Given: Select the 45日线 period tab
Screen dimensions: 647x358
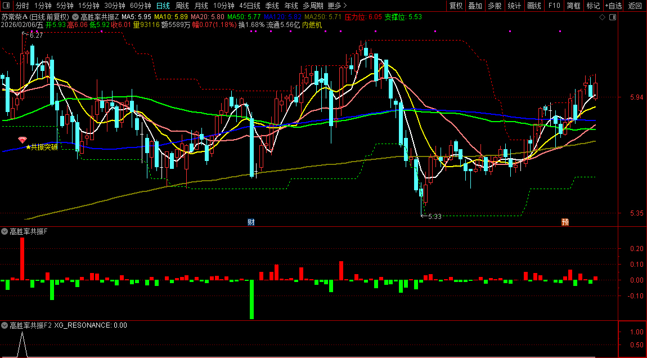Looking at the screenshot, I should [x=250, y=6].
